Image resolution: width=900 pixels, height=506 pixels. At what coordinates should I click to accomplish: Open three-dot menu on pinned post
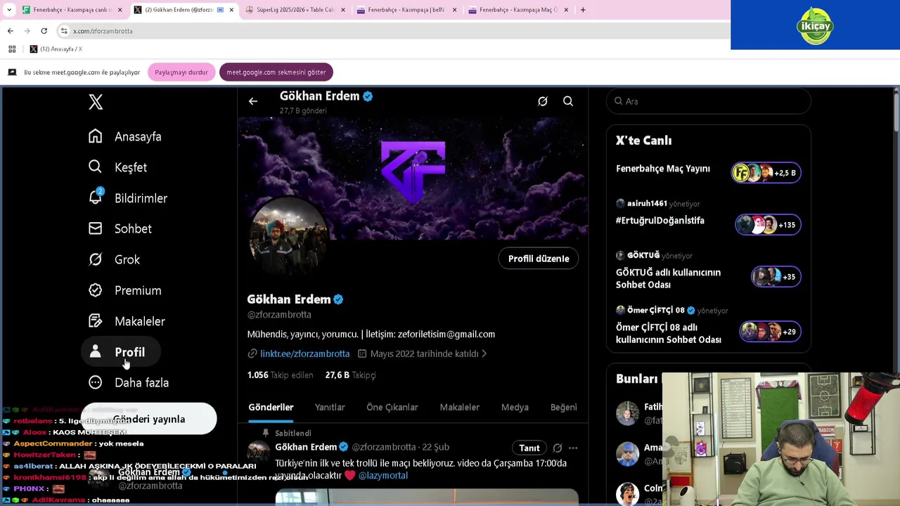[x=573, y=448]
